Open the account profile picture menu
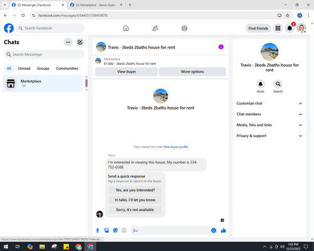The image size is (314, 251). click(x=301, y=28)
